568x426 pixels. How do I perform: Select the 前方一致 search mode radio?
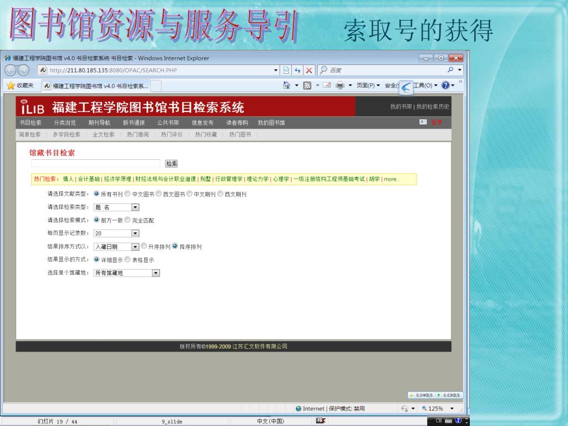[97, 220]
